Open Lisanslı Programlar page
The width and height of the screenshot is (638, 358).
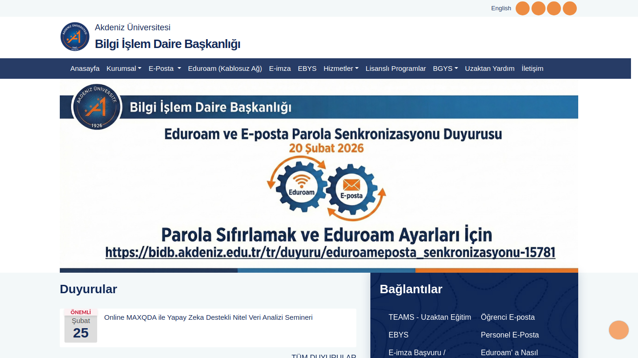[x=396, y=69]
